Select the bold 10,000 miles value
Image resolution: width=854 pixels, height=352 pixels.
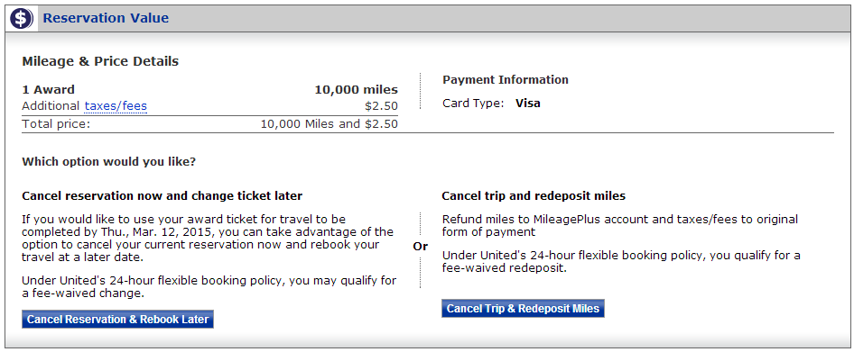tap(357, 90)
